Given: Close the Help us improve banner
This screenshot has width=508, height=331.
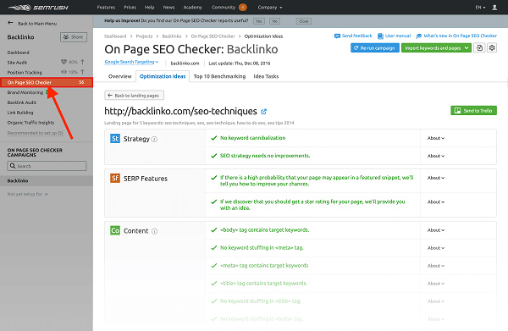Looking at the screenshot, I should click(304, 21).
